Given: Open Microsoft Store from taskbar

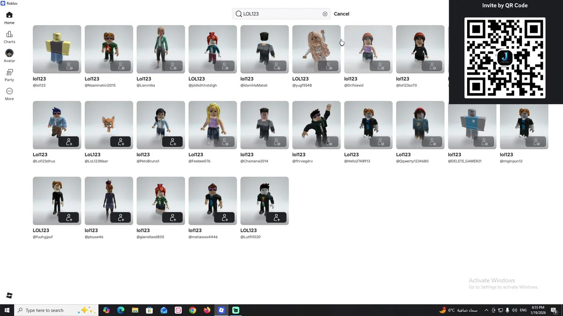Looking at the screenshot, I should (150, 310).
